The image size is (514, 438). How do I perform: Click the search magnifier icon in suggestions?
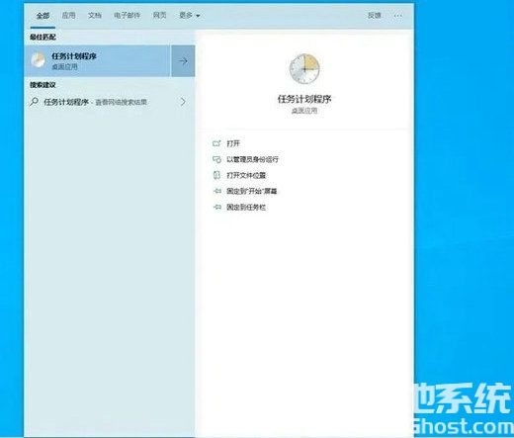34,102
